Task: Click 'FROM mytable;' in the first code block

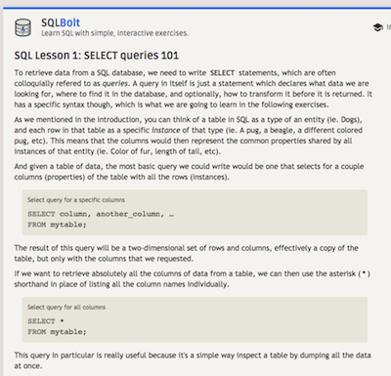Action: [57, 225]
